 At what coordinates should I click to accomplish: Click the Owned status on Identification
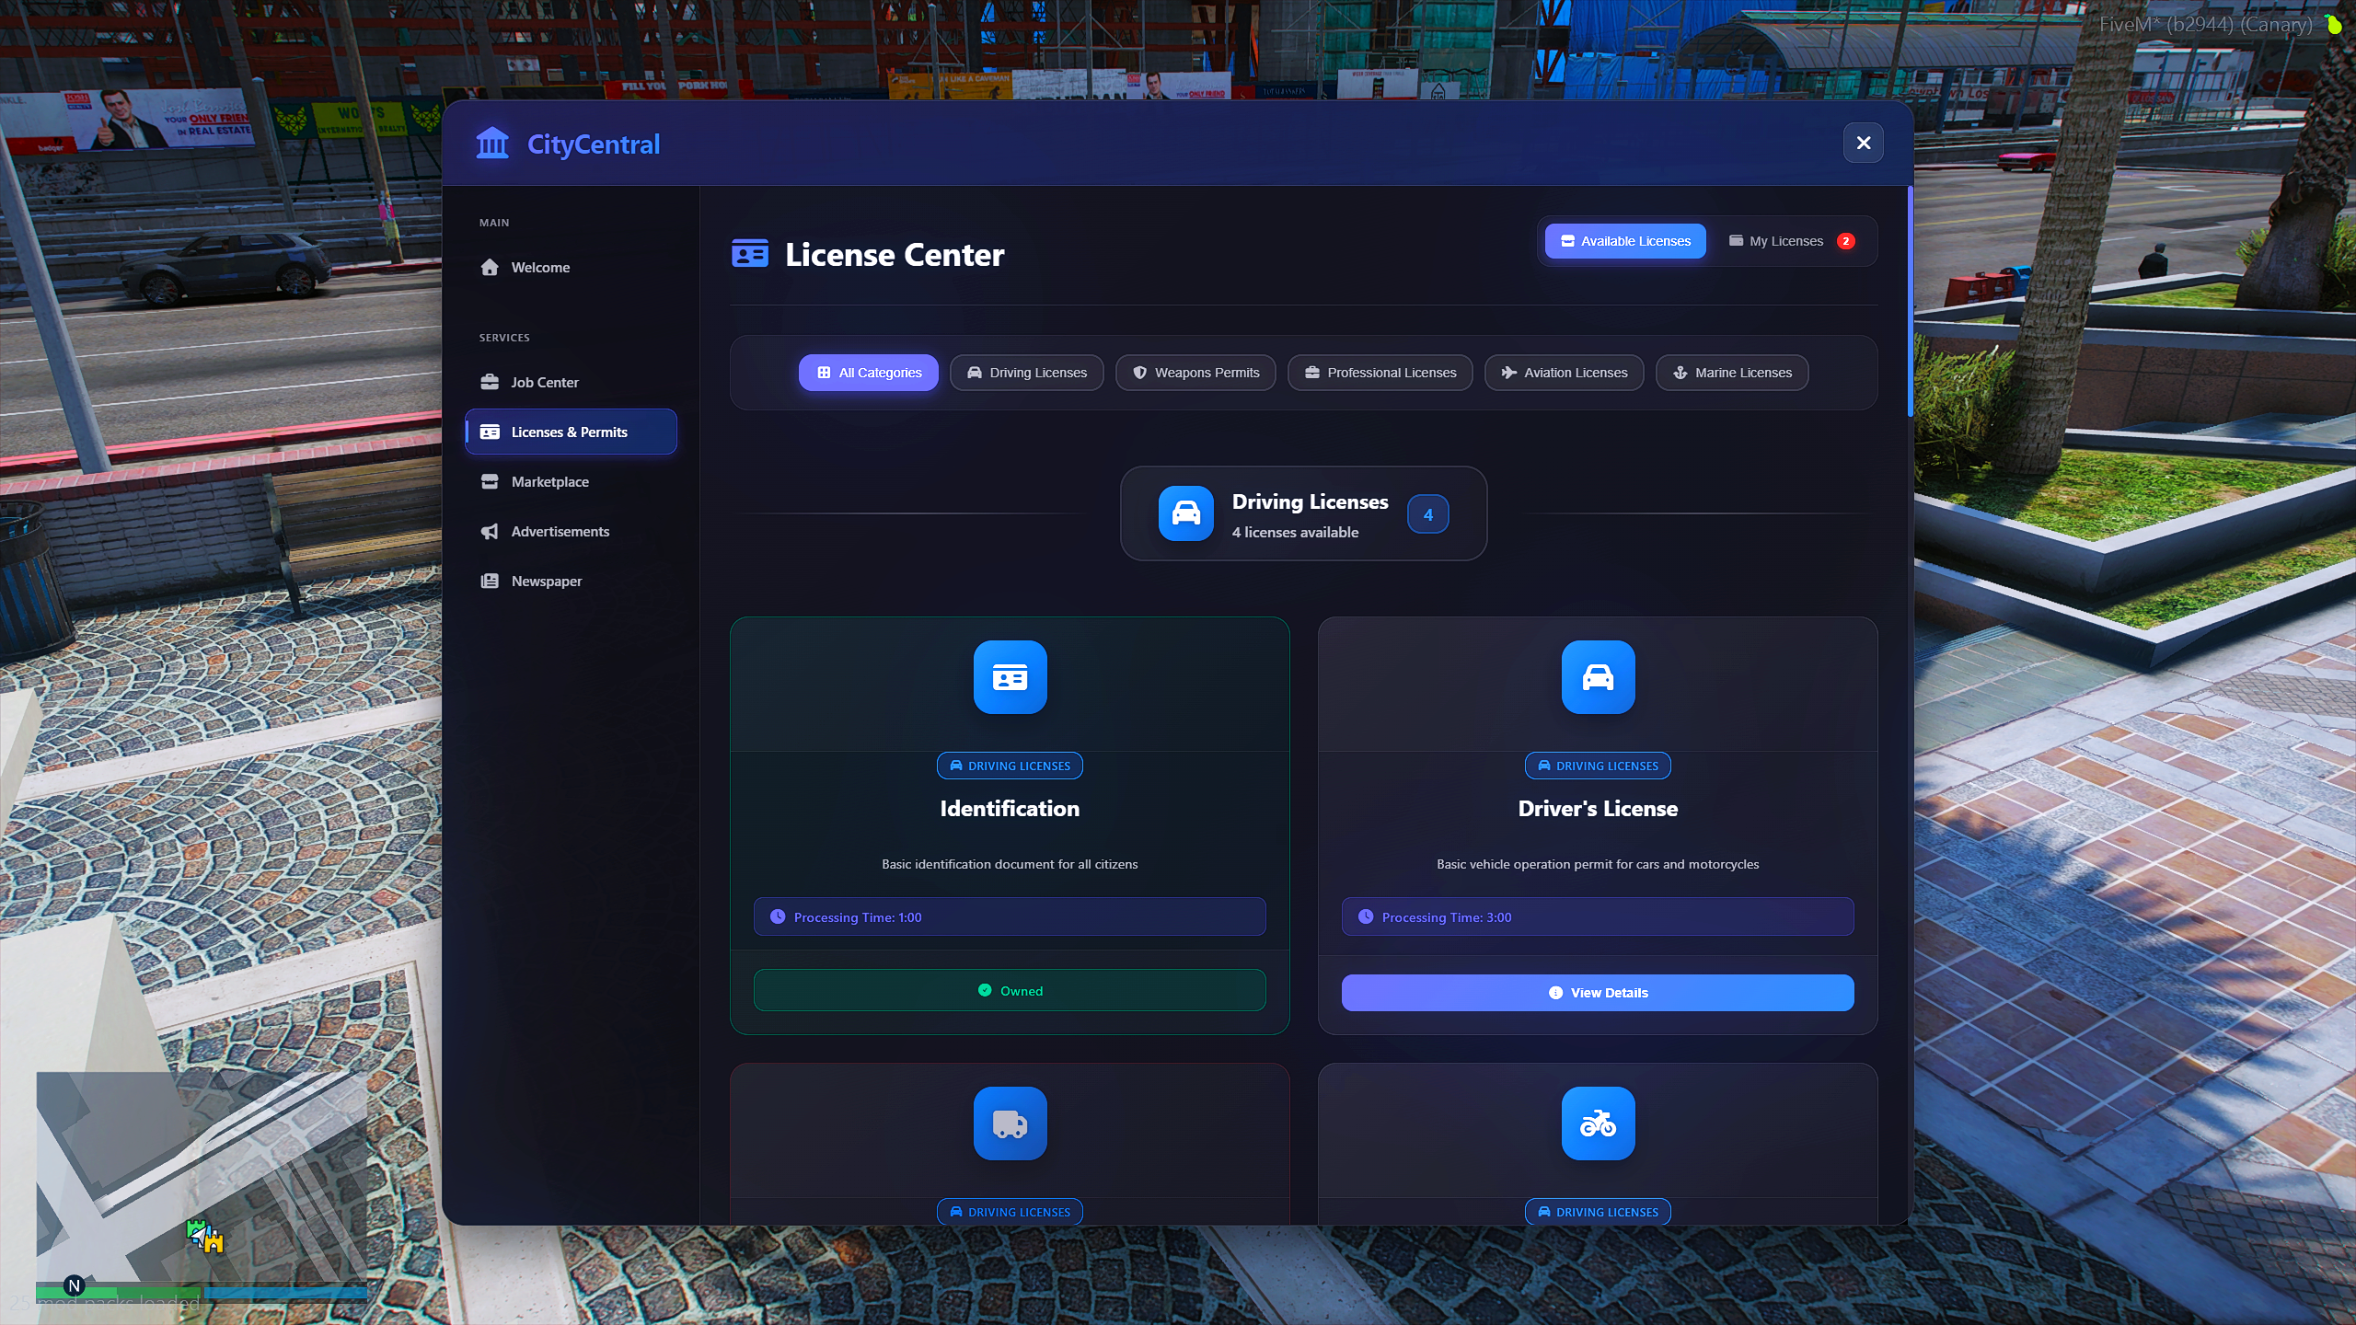point(1009,990)
